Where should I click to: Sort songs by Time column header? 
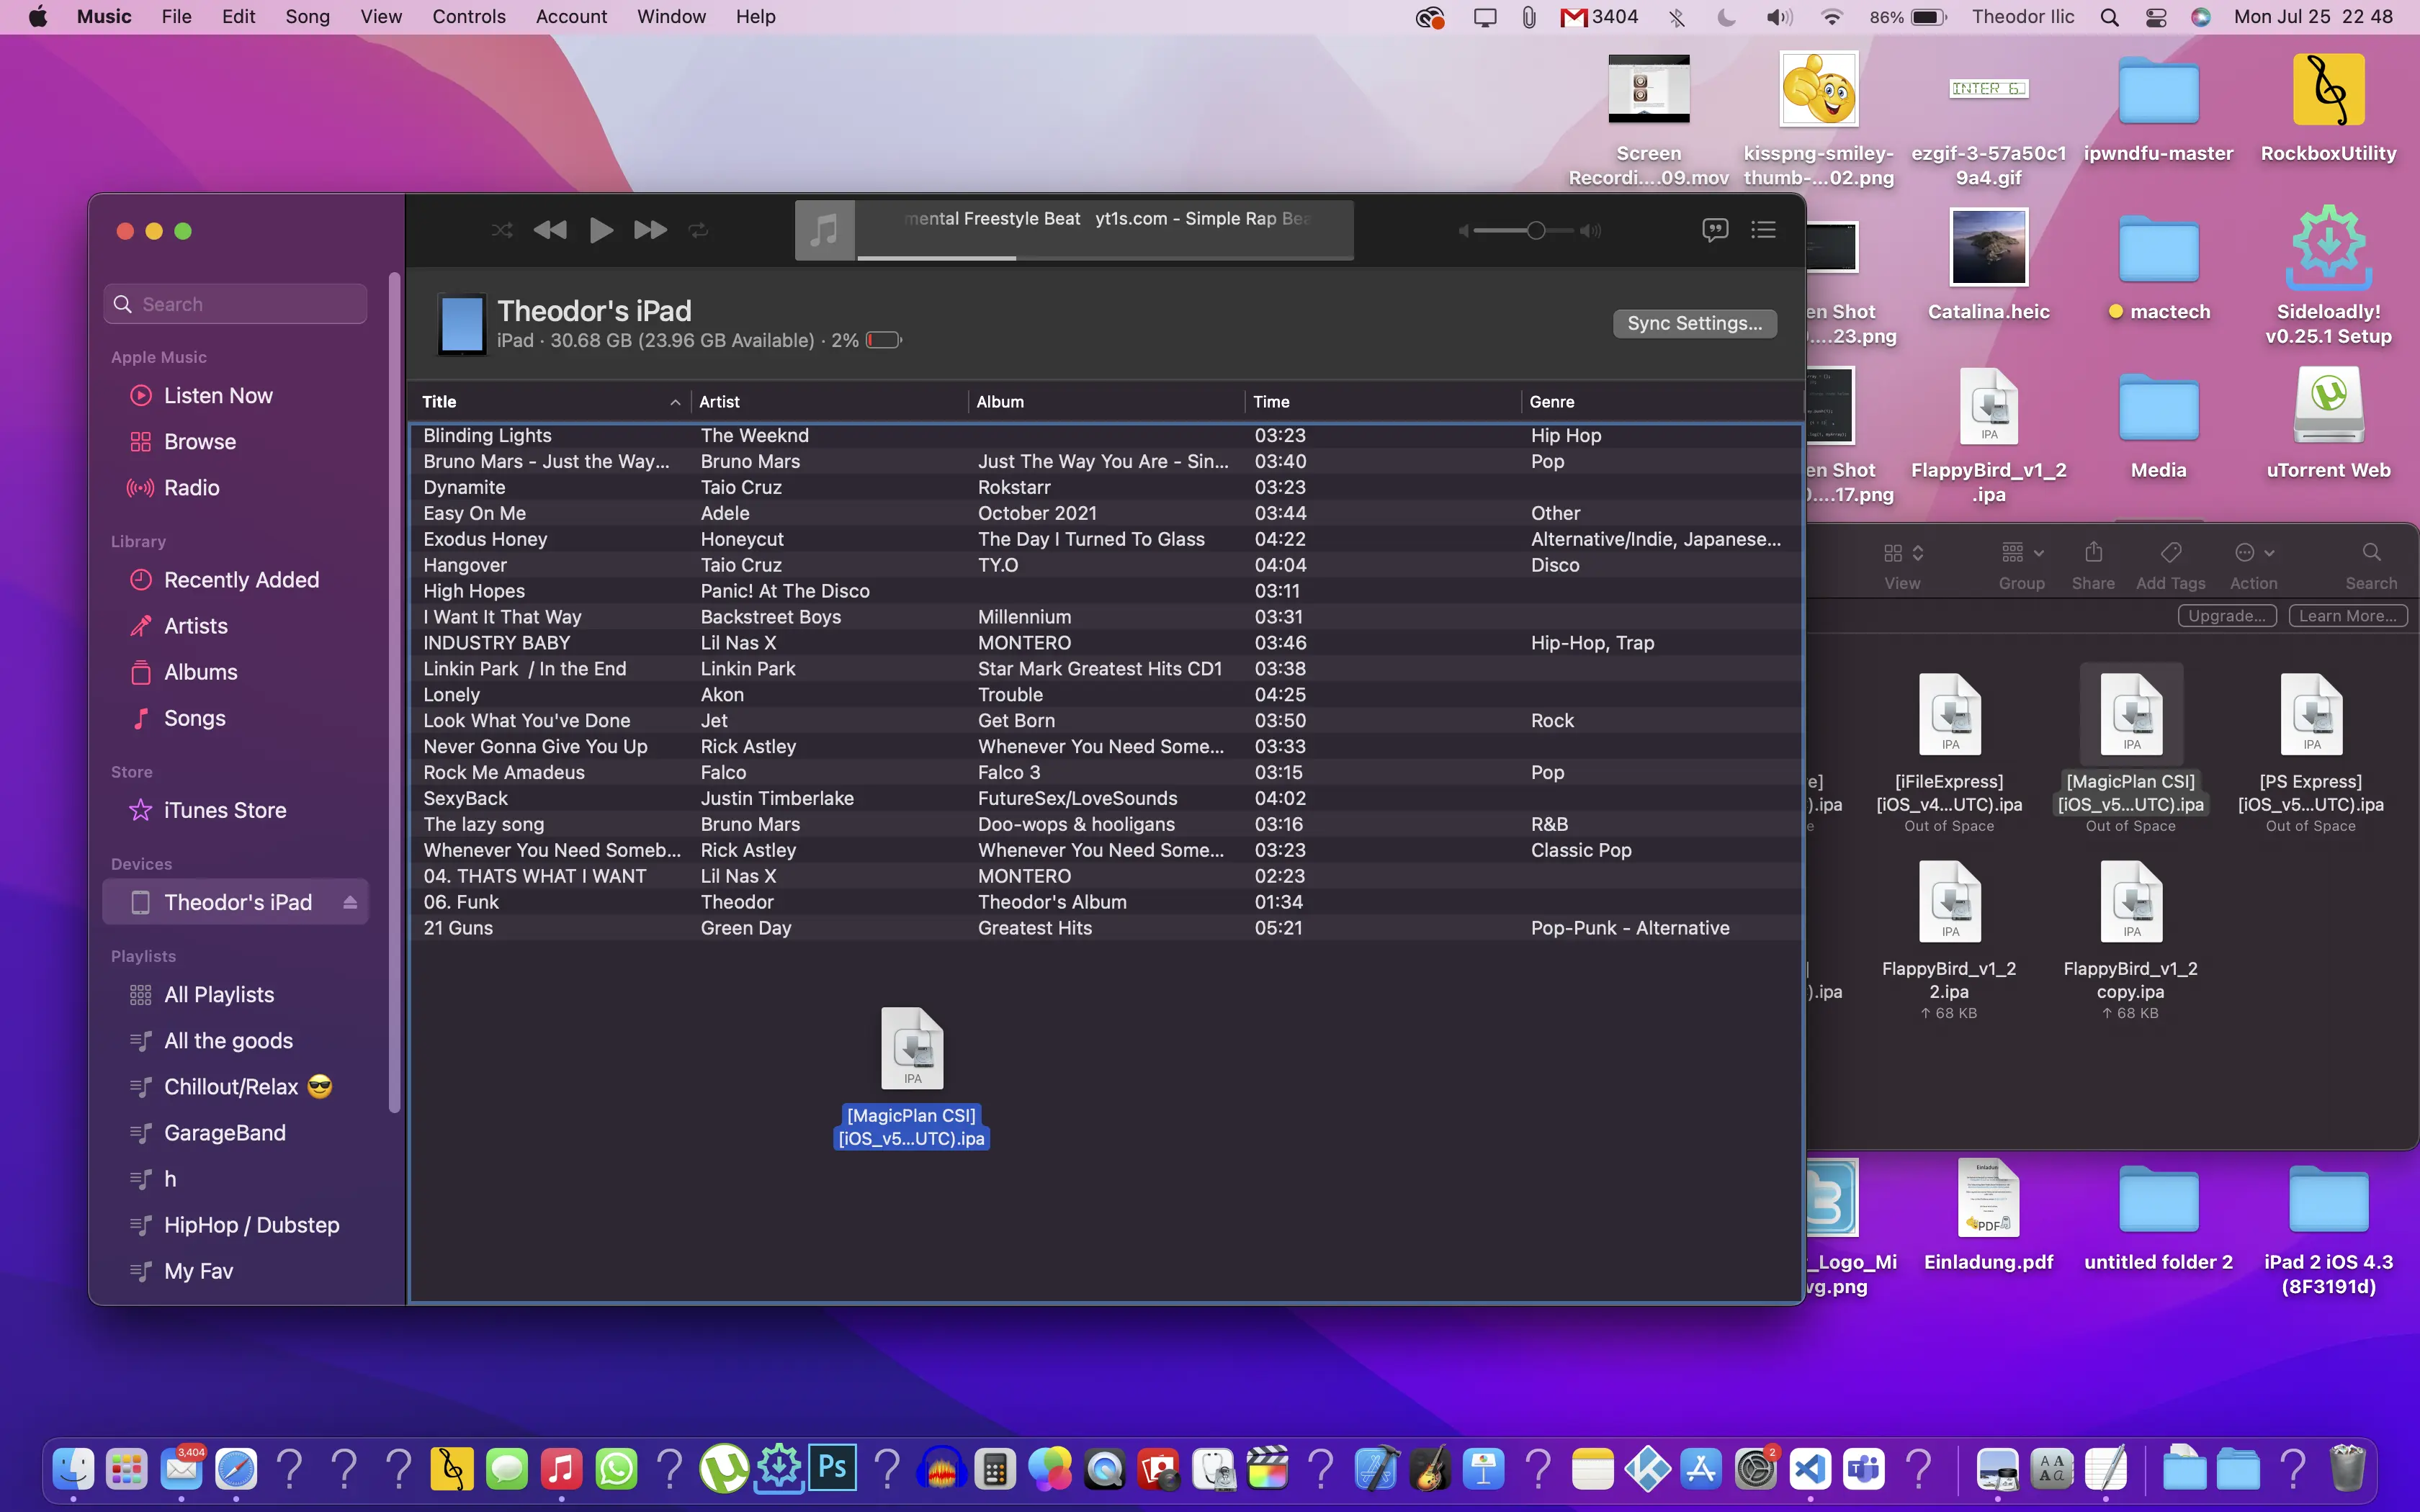click(x=1384, y=402)
